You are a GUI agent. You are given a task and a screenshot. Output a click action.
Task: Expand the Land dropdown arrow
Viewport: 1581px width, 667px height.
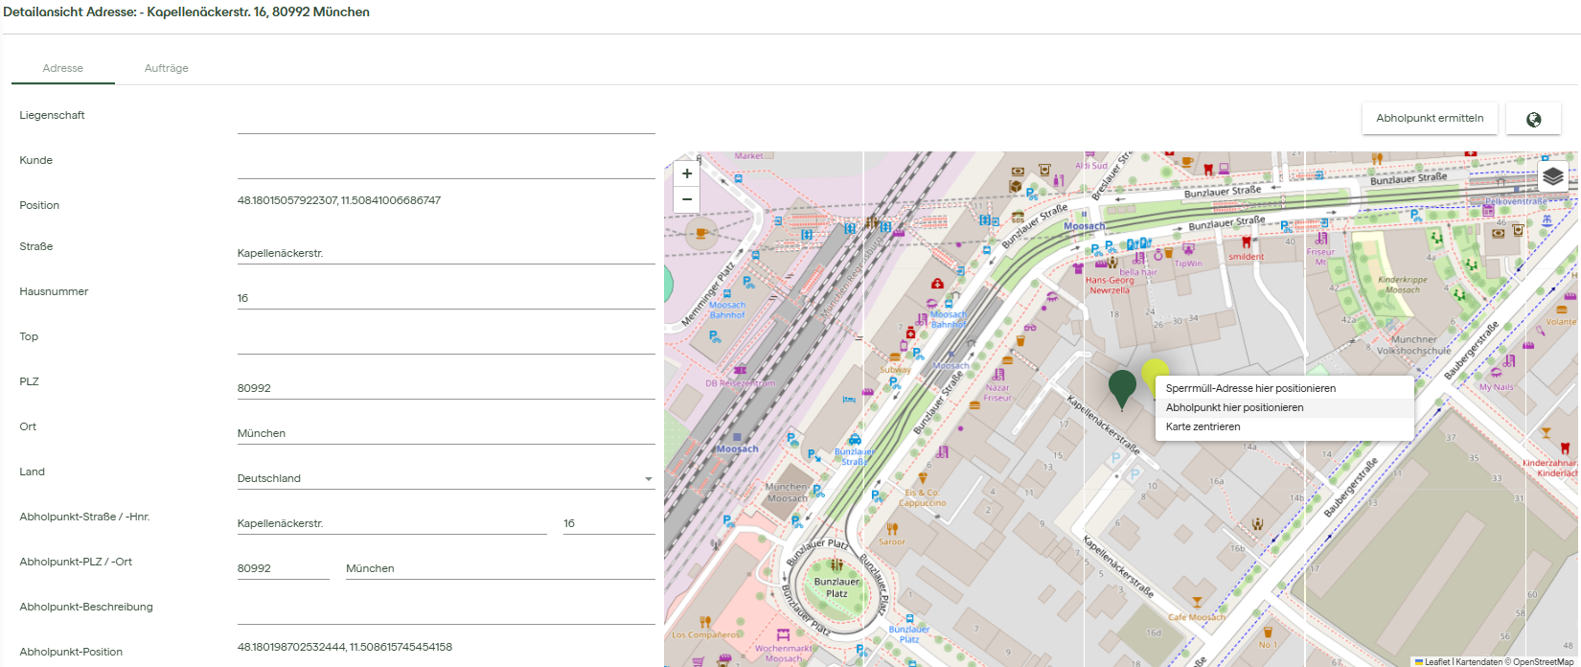pos(648,479)
